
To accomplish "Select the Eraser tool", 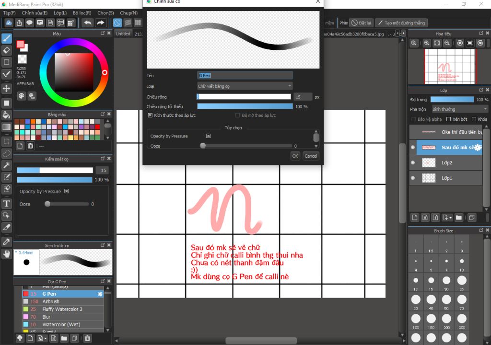I will (7, 50).
